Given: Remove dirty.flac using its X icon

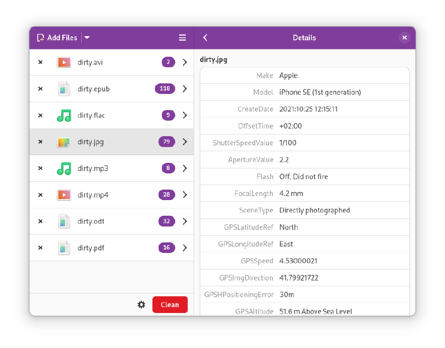Looking at the screenshot, I should point(40,116).
